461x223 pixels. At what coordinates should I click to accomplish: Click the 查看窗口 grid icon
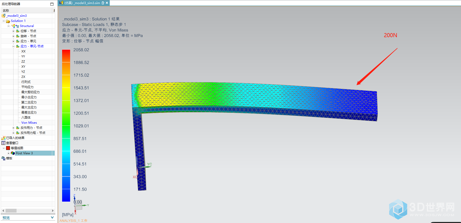[x=3, y=143]
